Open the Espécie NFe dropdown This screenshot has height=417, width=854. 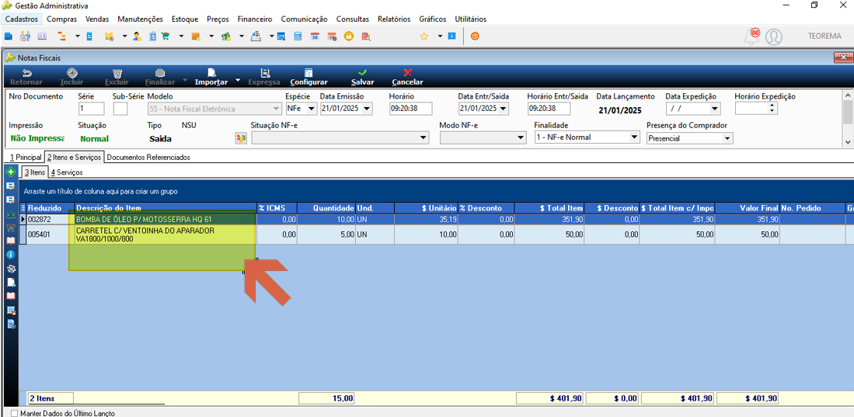[x=312, y=109]
